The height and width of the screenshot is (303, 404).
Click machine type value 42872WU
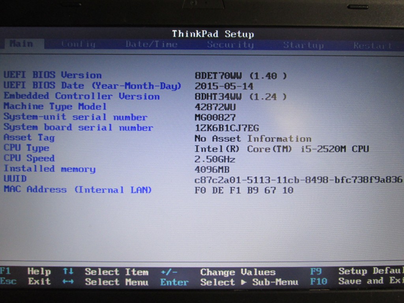coord(215,107)
